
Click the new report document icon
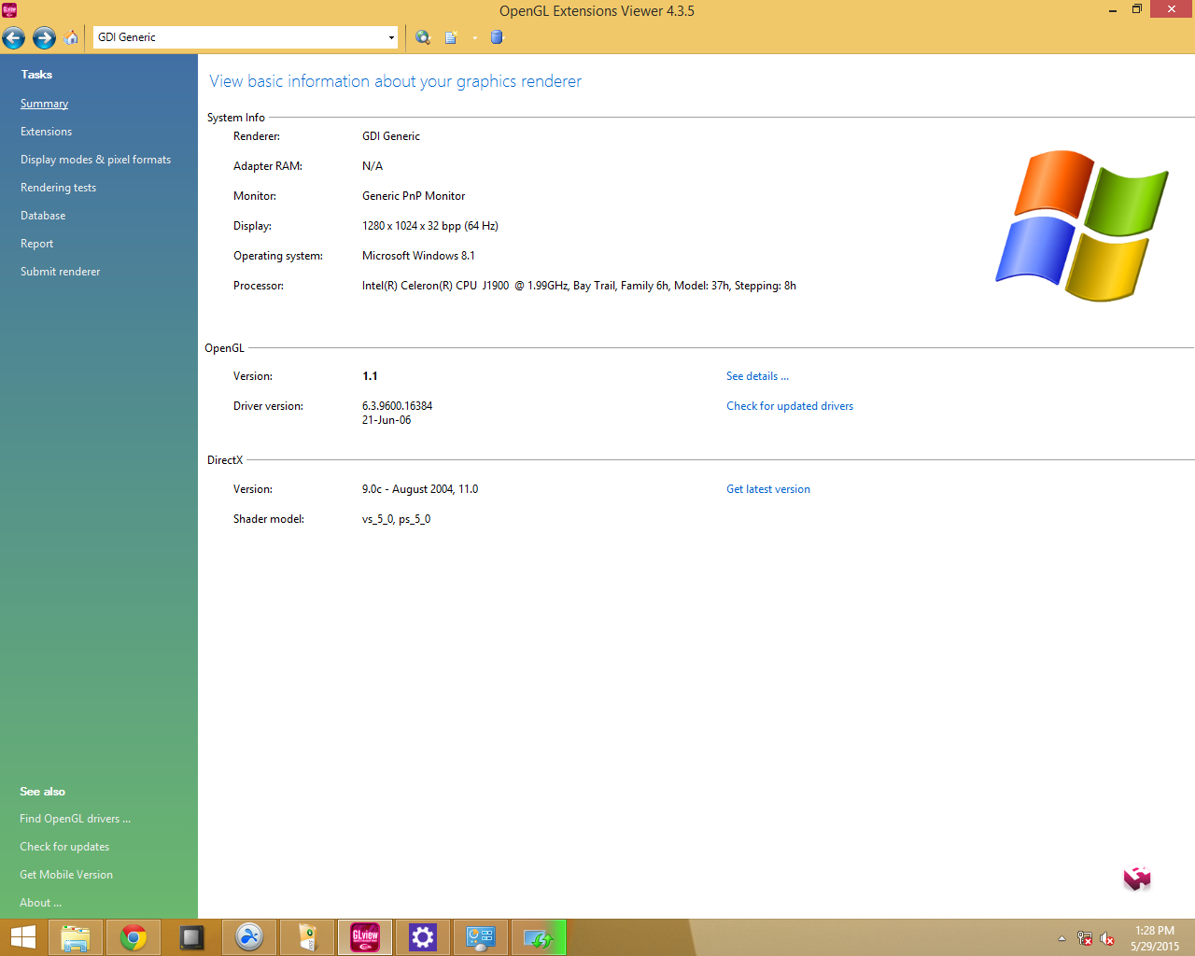452,37
